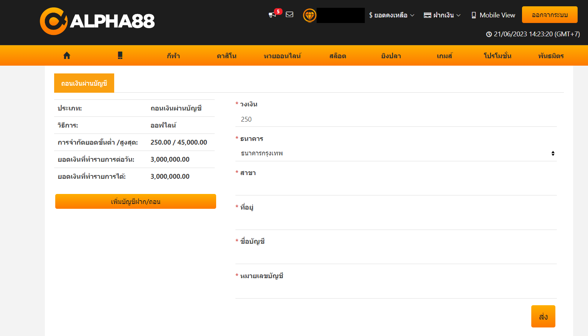The image size is (588, 336).
Task: Click the date and time display
Action: (537, 34)
